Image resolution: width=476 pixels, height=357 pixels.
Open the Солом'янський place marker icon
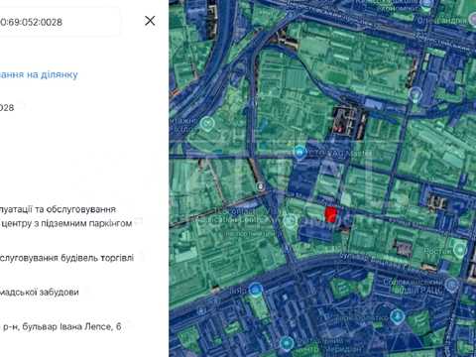coord(451,285)
